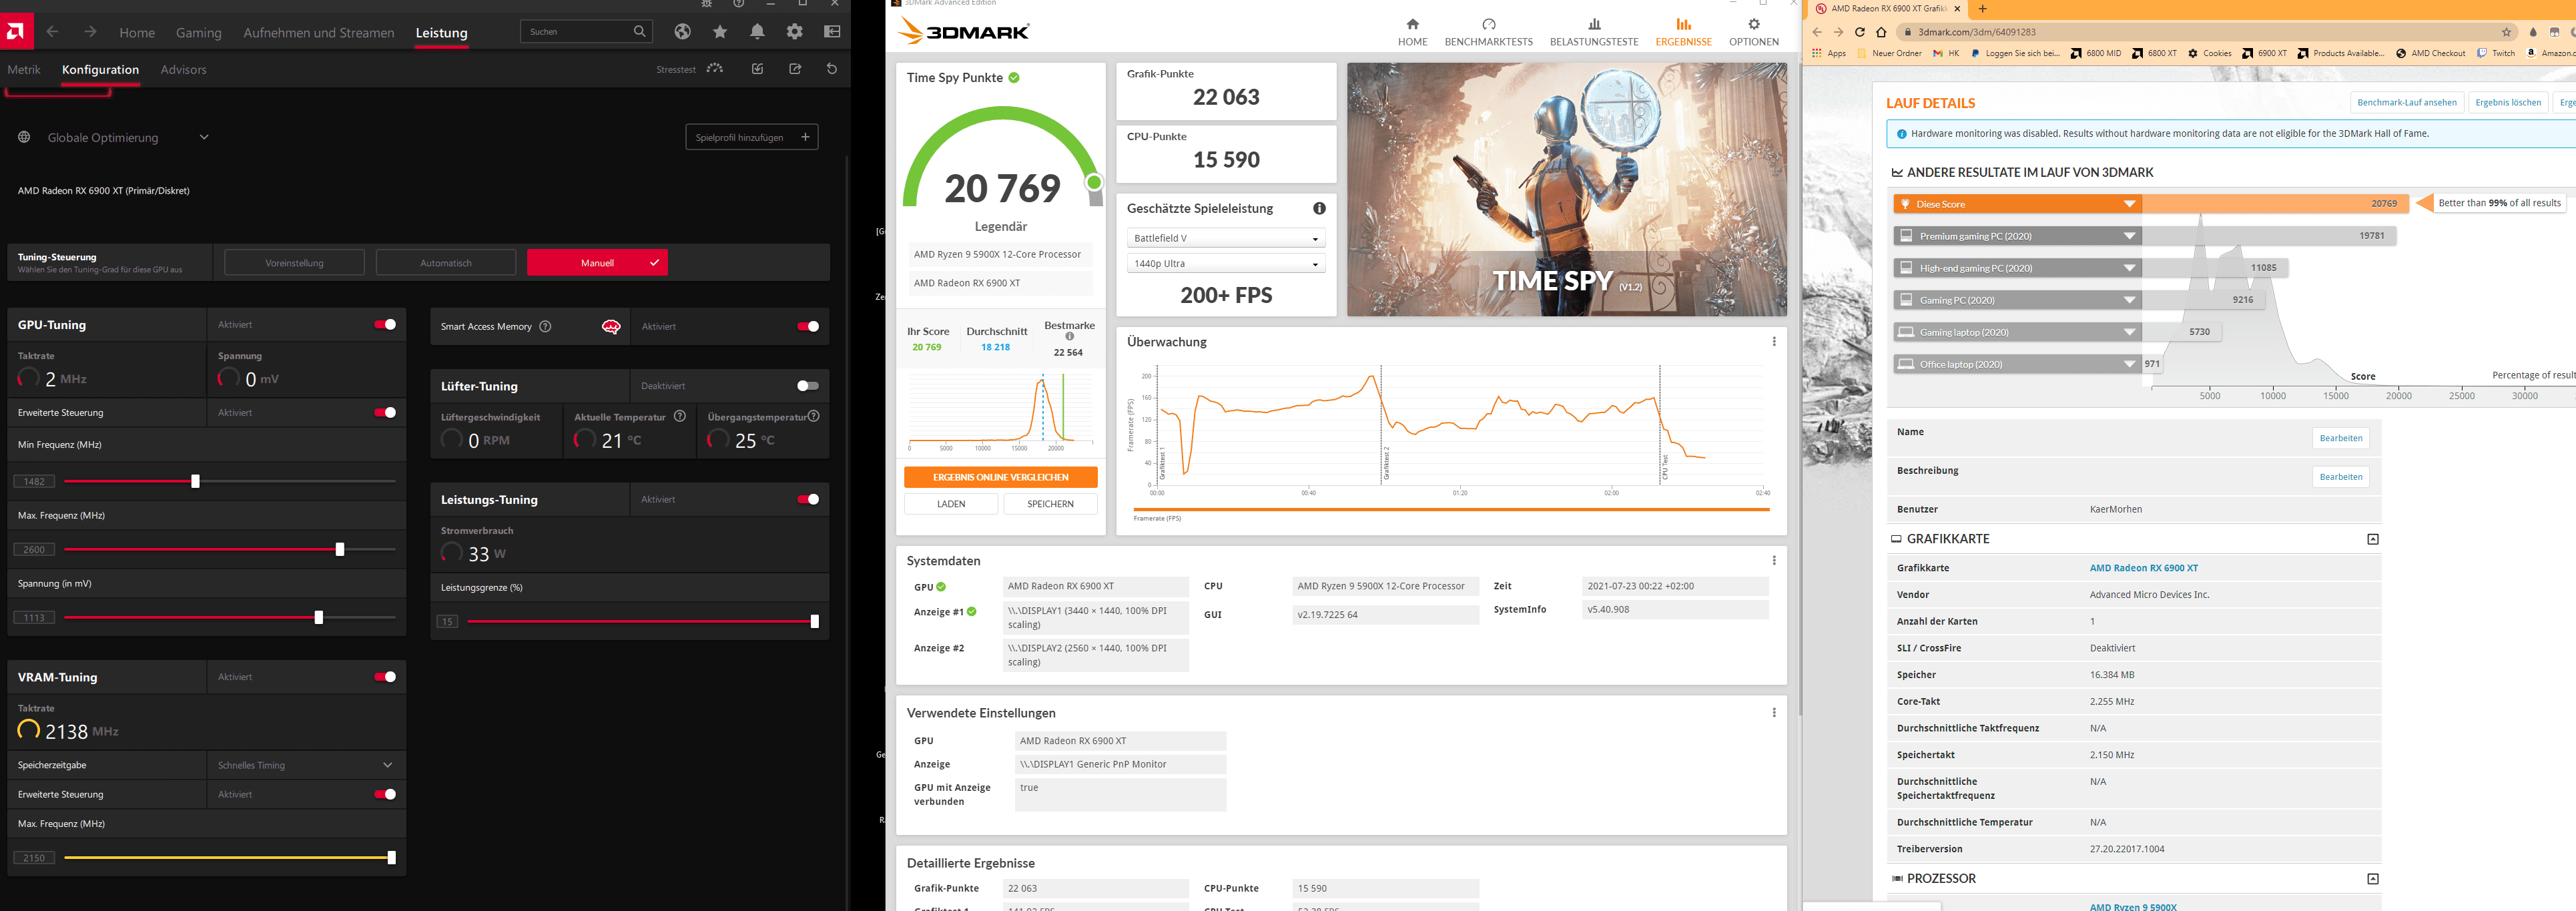The image size is (2576, 911).
Task: Toggle Smart Access Memory switch
Action: click(x=808, y=326)
